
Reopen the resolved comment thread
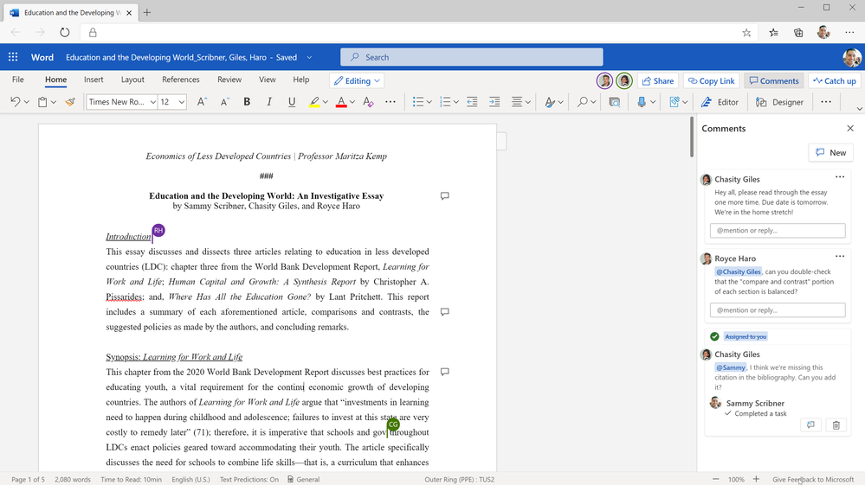coord(810,425)
